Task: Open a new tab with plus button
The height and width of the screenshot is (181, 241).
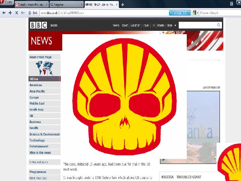Action: coord(123,5)
